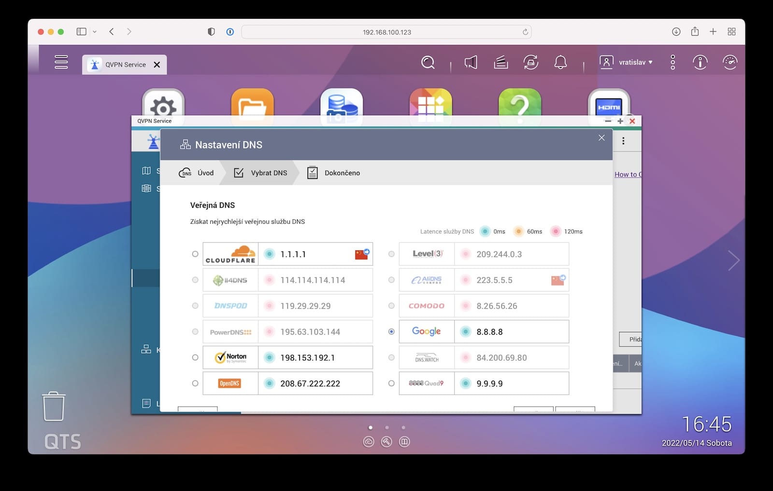Image resolution: width=773 pixels, height=491 pixels.
Task: Expand the vratislav user dropdown
Action: (x=627, y=62)
